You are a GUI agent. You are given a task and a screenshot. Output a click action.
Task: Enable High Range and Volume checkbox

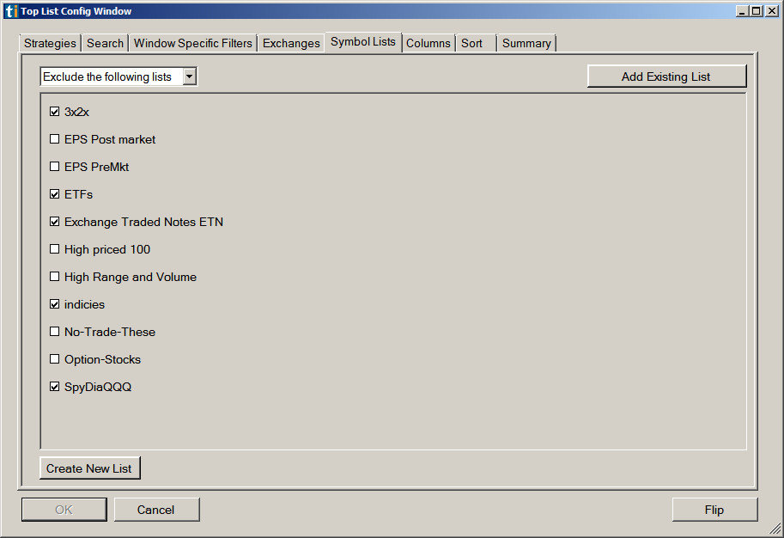coord(54,277)
